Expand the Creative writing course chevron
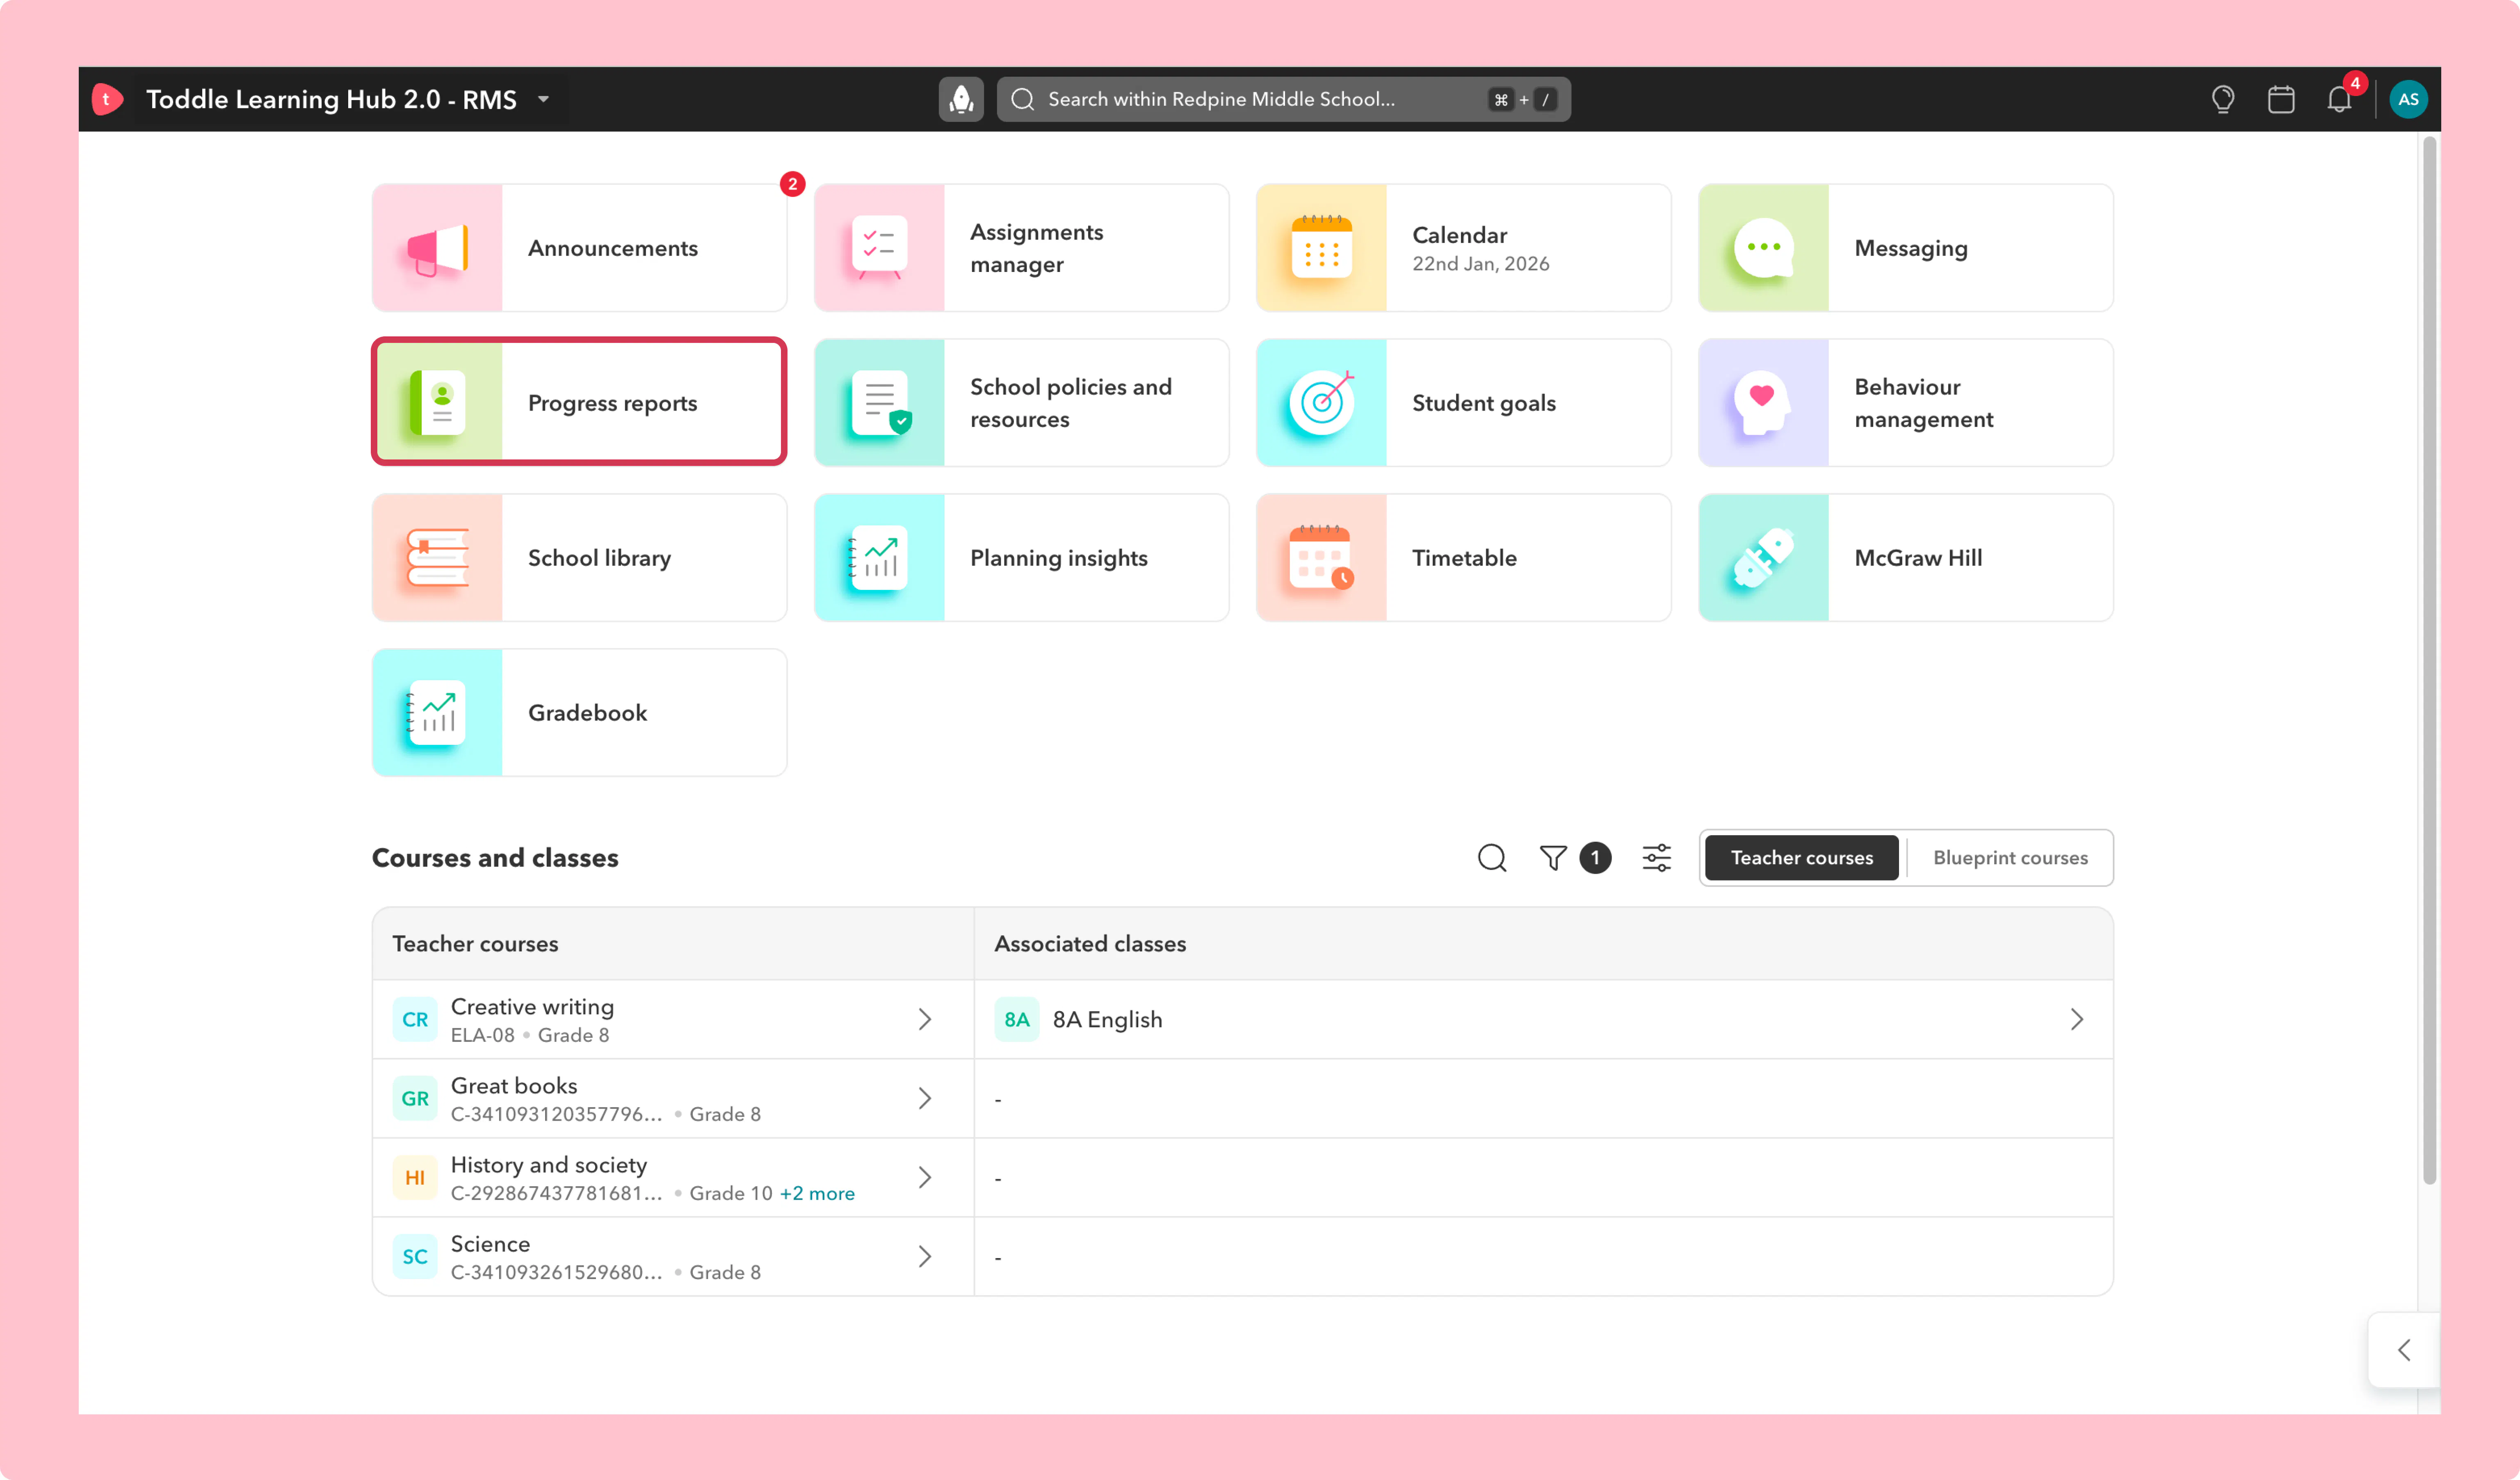The image size is (2520, 1480). [x=925, y=1019]
